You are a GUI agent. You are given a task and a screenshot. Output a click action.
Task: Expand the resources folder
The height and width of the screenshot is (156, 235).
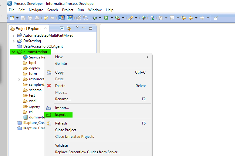[19, 79]
